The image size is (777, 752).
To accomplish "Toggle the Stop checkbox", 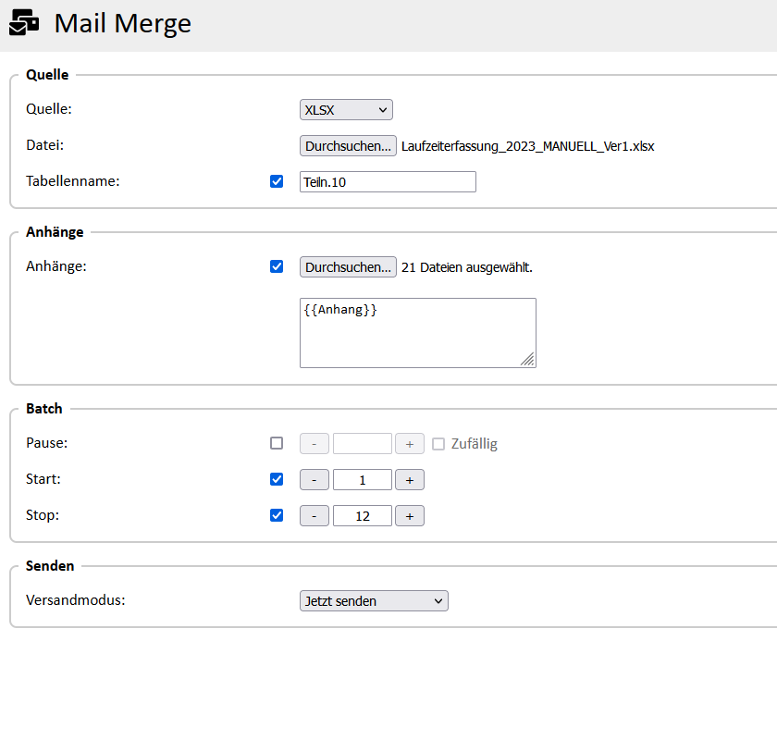I will tap(277, 515).
